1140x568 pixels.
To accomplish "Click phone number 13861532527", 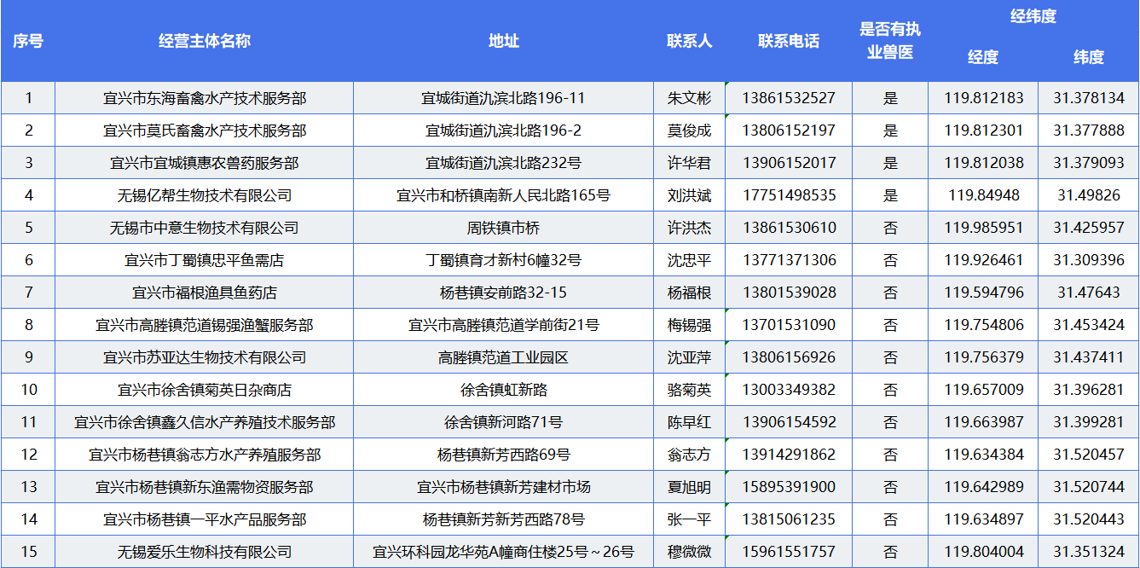I will click(789, 98).
